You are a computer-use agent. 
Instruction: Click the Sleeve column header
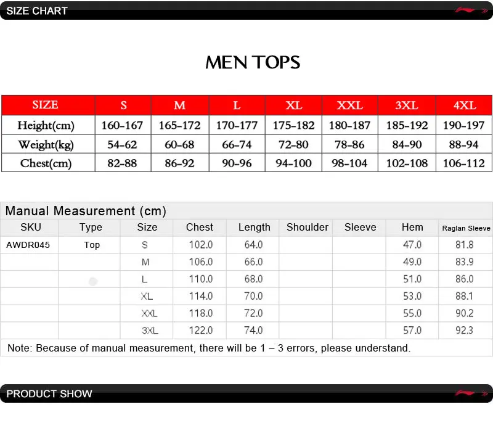pyautogui.click(x=360, y=227)
